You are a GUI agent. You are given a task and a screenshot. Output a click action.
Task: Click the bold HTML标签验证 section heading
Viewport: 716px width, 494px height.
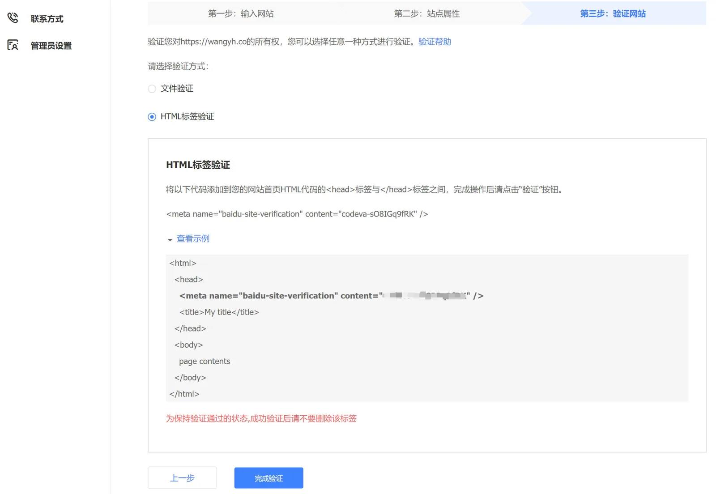tap(198, 165)
